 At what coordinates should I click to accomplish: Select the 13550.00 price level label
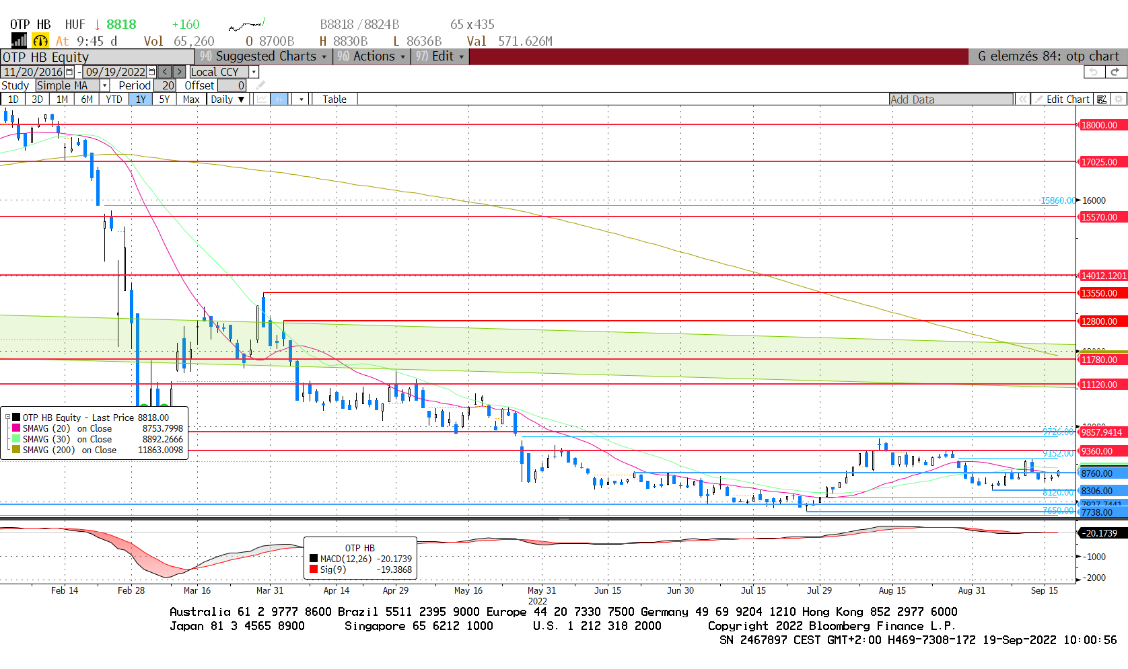1103,293
